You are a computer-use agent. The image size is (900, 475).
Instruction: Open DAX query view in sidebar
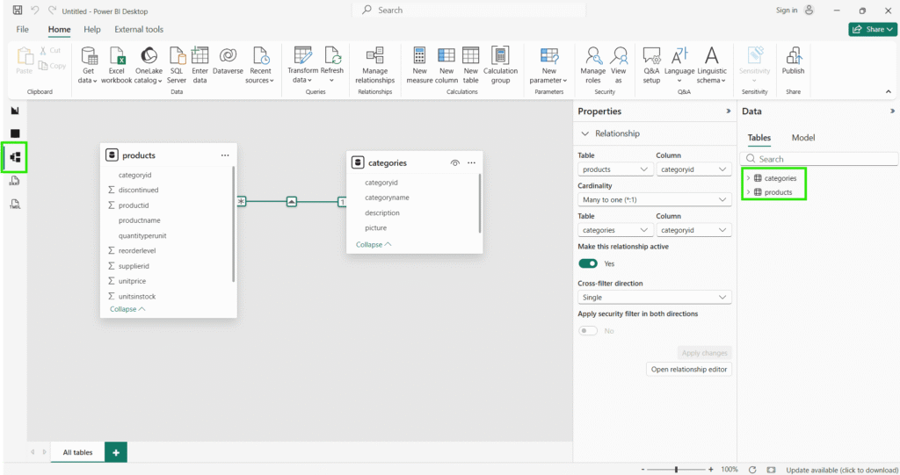click(15, 181)
